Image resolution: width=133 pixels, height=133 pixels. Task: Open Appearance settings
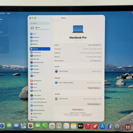tap(40, 56)
